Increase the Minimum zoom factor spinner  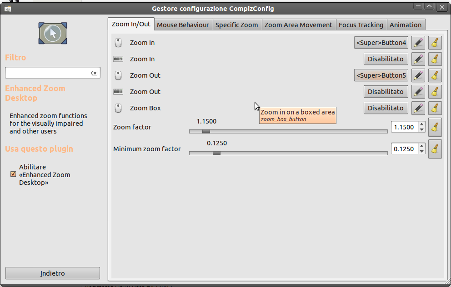[421, 146]
